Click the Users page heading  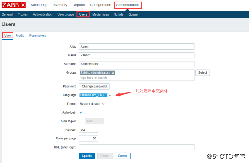9,24
